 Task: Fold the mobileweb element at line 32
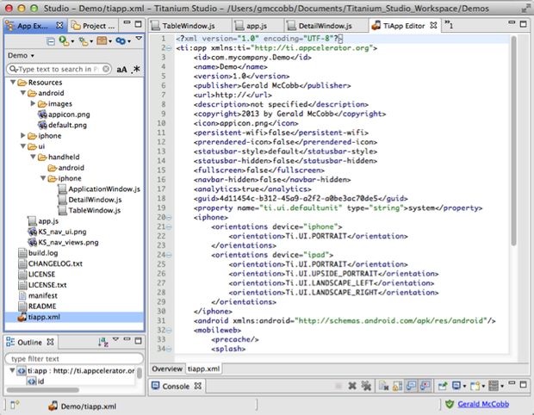click(x=169, y=331)
